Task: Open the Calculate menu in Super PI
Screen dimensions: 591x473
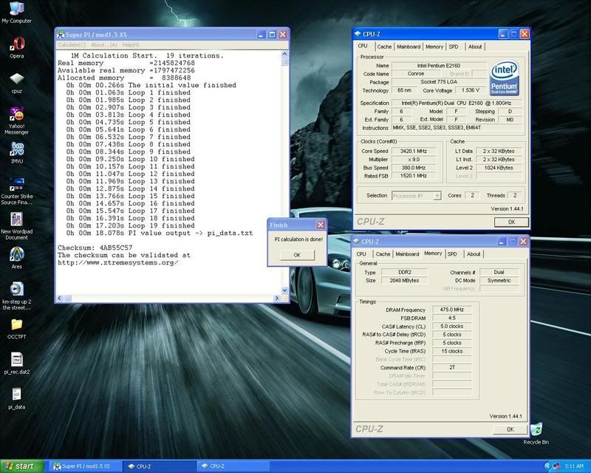Action: [x=72, y=44]
